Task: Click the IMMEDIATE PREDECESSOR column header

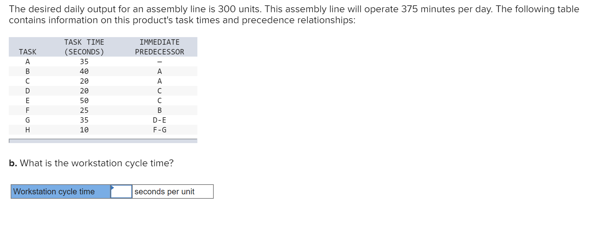Action: coord(159,47)
